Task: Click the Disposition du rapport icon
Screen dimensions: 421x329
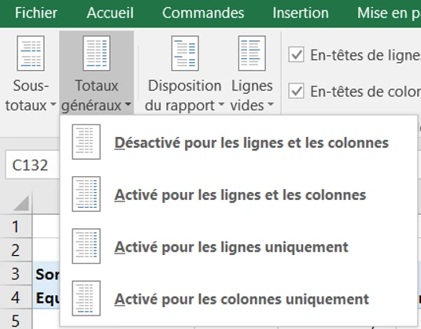Action: tap(185, 54)
